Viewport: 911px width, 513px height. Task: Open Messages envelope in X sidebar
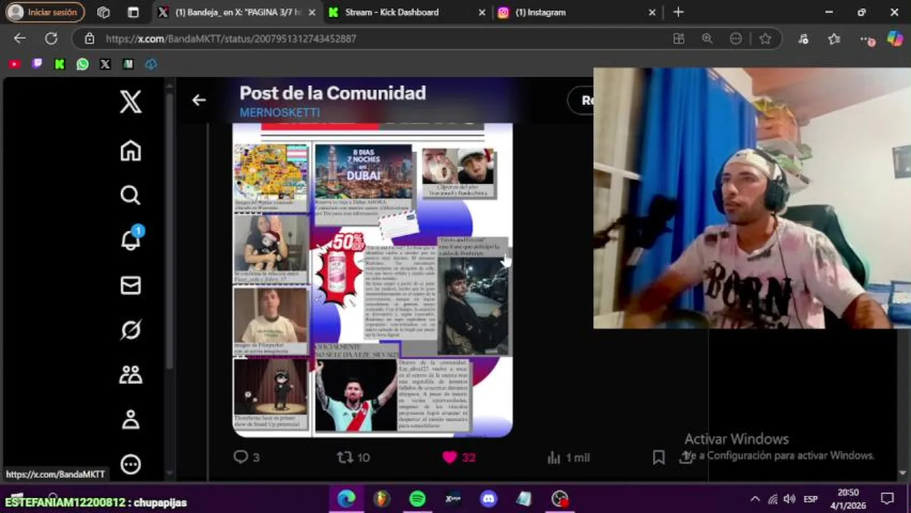click(x=130, y=285)
